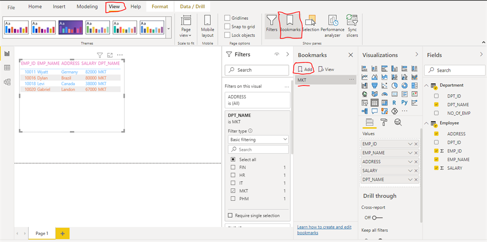
Task: Expand the Themes gallery dropdown
Action: click(x=169, y=28)
